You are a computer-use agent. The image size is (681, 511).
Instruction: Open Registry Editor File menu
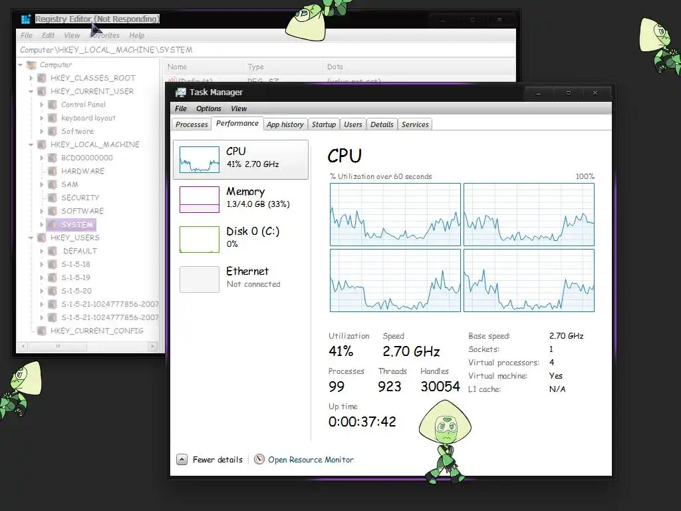click(27, 36)
